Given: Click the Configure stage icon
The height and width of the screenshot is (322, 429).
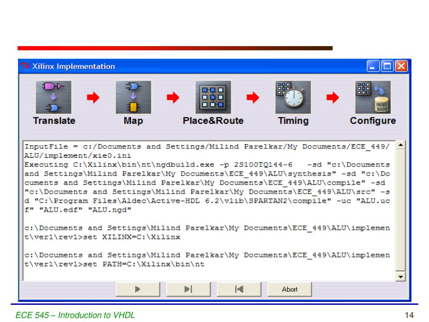Looking at the screenshot, I should [373, 97].
